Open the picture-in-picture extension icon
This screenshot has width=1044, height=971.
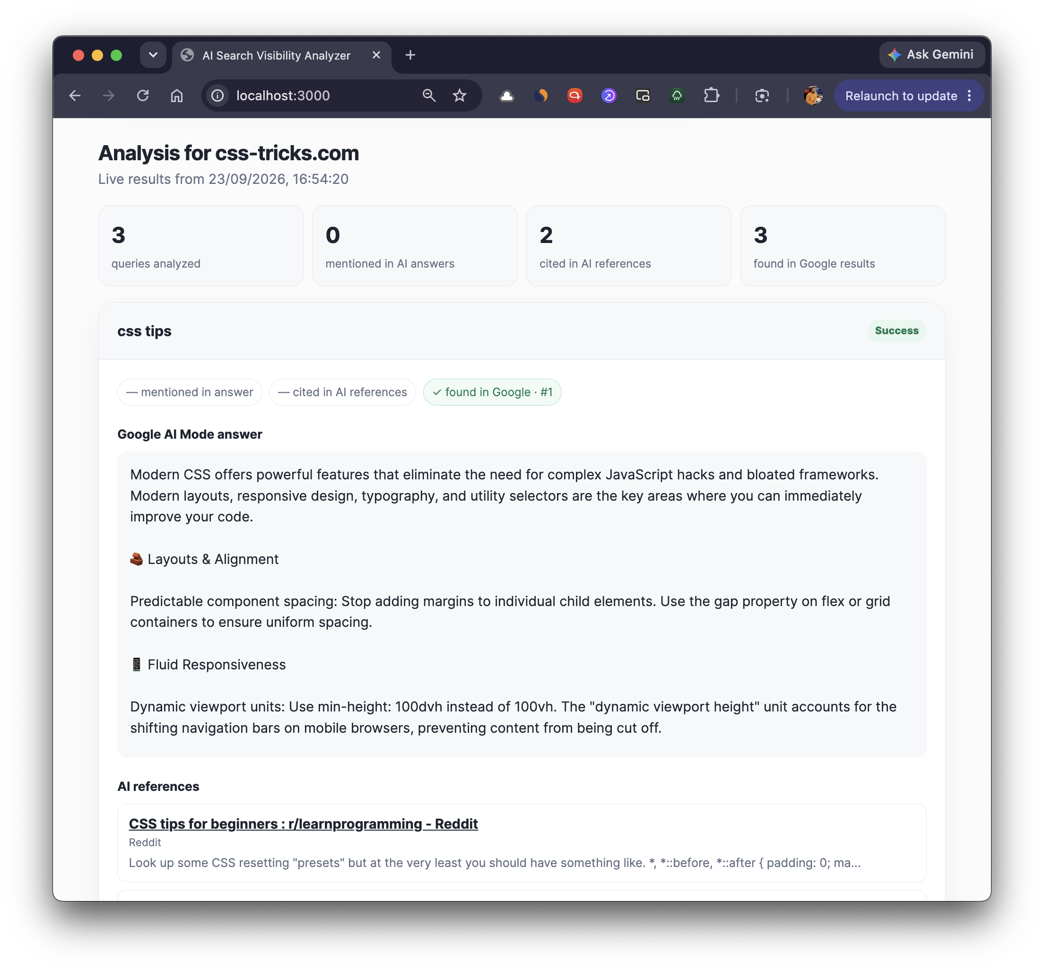click(643, 95)
